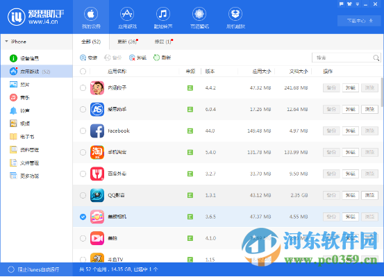Click the 备份 backup toolbar icon
The height and width of the screenshot is (277, 384).
coord(107,58)
